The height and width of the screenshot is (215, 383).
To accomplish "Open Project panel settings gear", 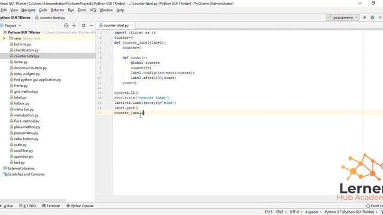I will click(84, 25).
